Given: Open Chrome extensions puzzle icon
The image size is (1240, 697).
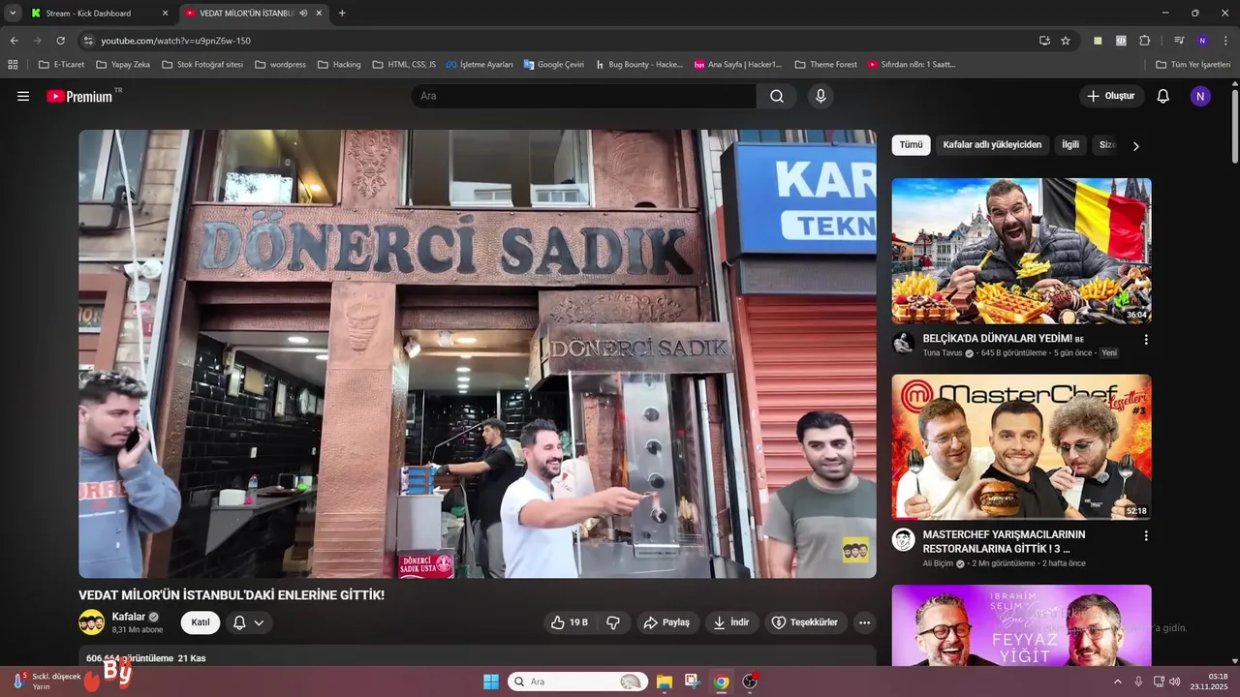Looking at the screenshot, I should pos(1144,41).
